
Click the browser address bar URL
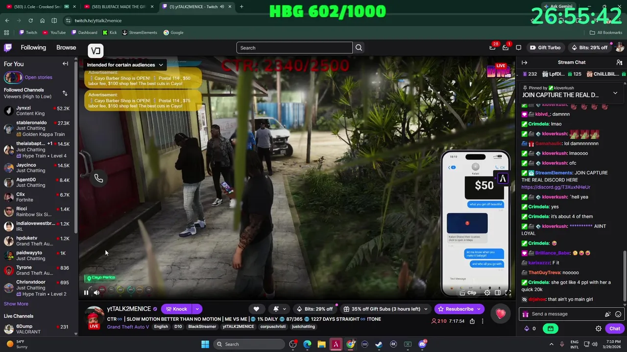point(98,21)
